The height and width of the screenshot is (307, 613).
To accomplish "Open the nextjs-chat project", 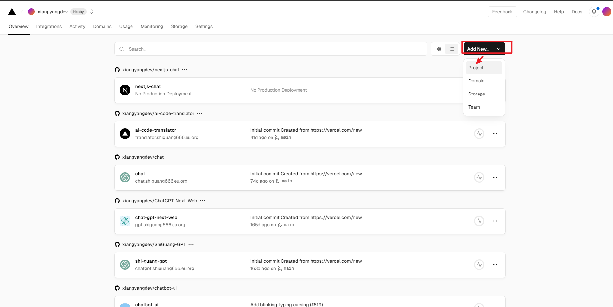I will point(148,86).
